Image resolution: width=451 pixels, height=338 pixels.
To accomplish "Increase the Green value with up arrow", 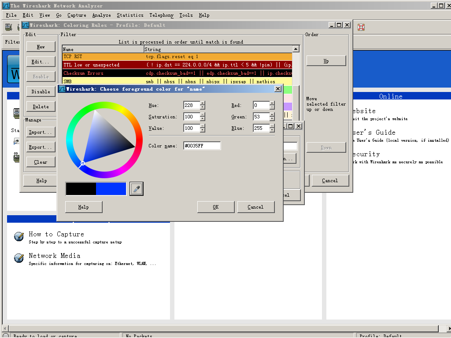I will pos(272,115).
